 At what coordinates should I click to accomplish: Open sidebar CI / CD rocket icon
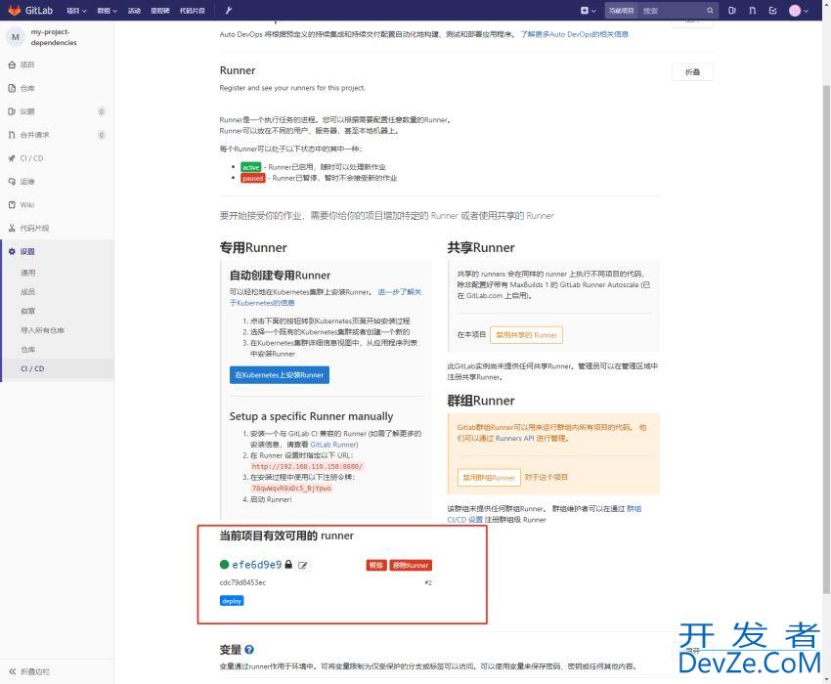point(12,158)
